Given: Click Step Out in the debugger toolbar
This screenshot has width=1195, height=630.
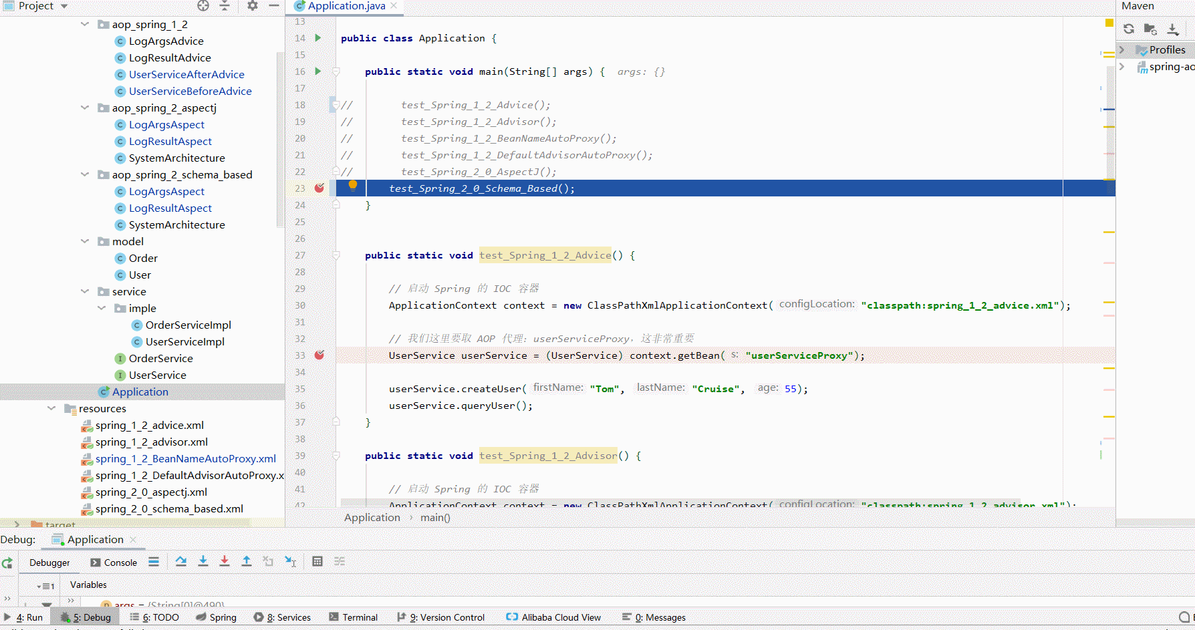Looking at the screenshot, I should coord(246,562).
